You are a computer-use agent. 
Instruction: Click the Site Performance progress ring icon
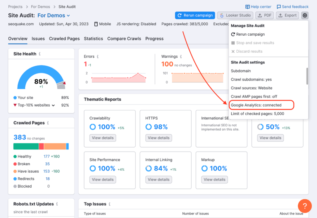click(x=93, y=168)
